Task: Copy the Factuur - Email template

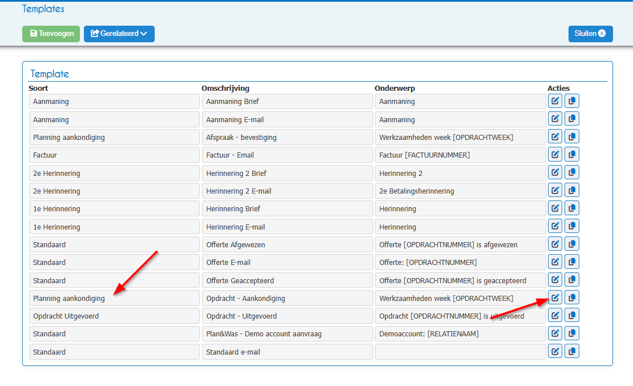Action: tap(571, 154)
